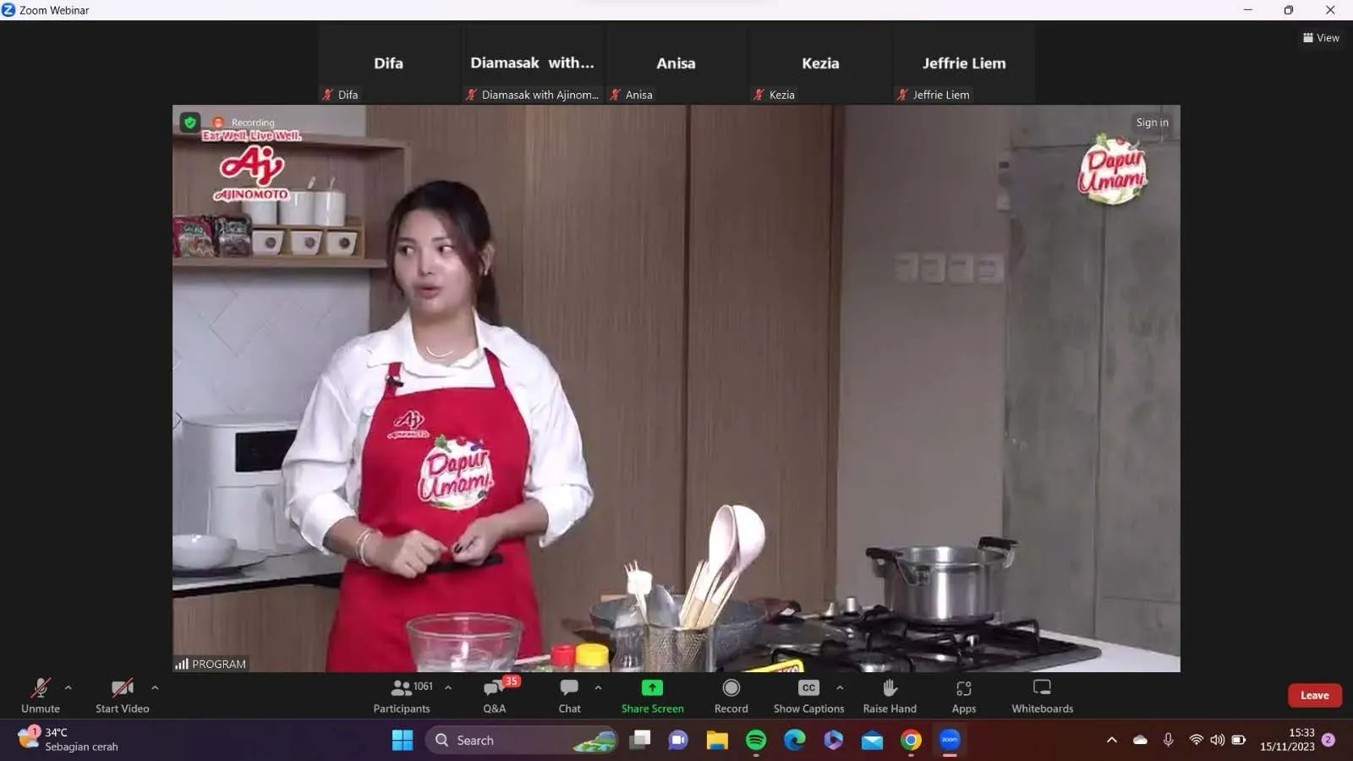Screen dimensions: 1353x761
Task: Open the View layout menu
Action: tap(1321, 37)
